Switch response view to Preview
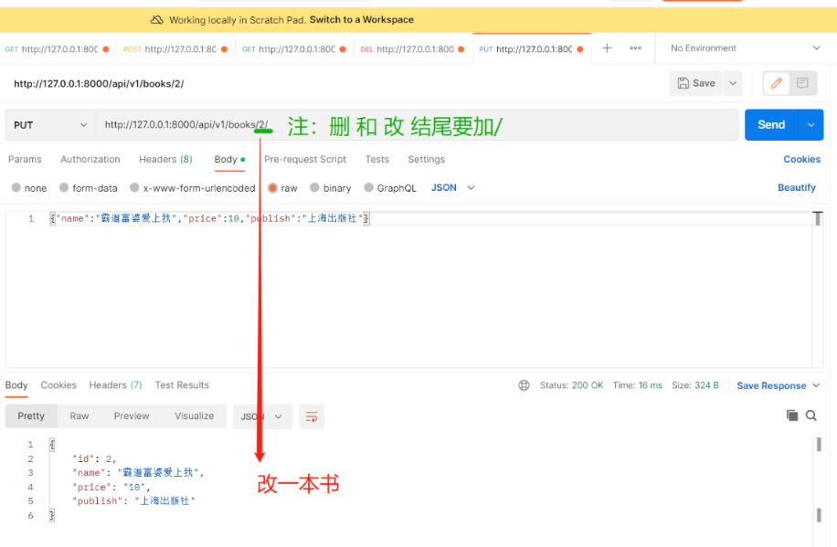Screen dimensions: 837x547 click(132, 416)
